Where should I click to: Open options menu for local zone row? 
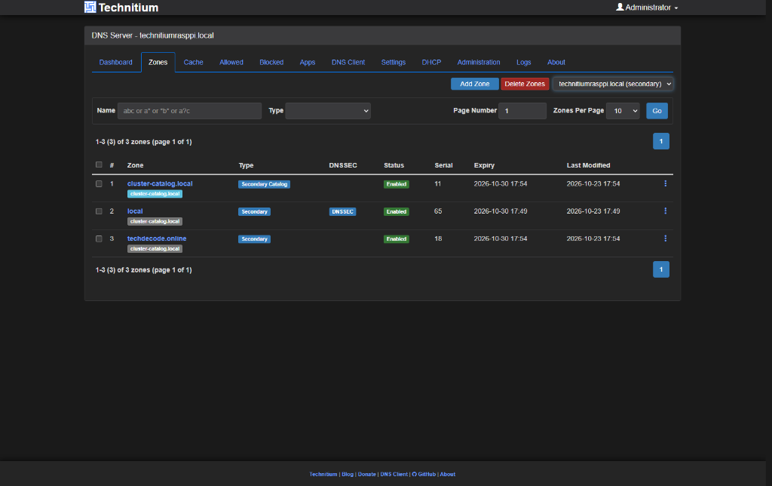coord(665,211)
